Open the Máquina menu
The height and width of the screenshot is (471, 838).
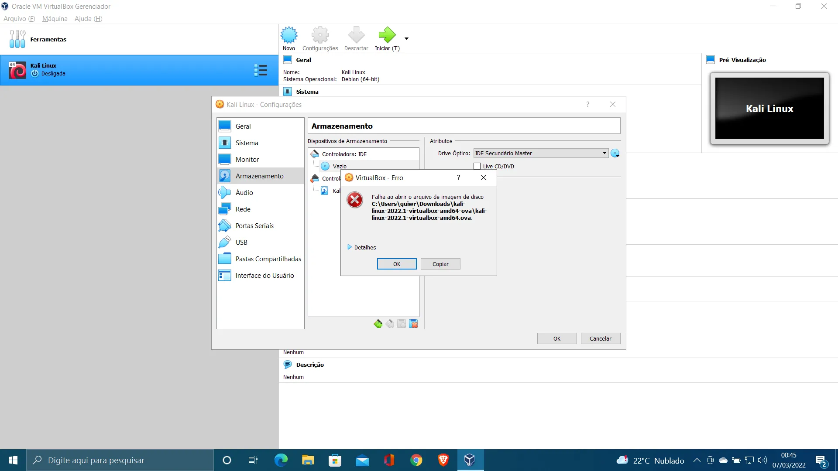55,19
